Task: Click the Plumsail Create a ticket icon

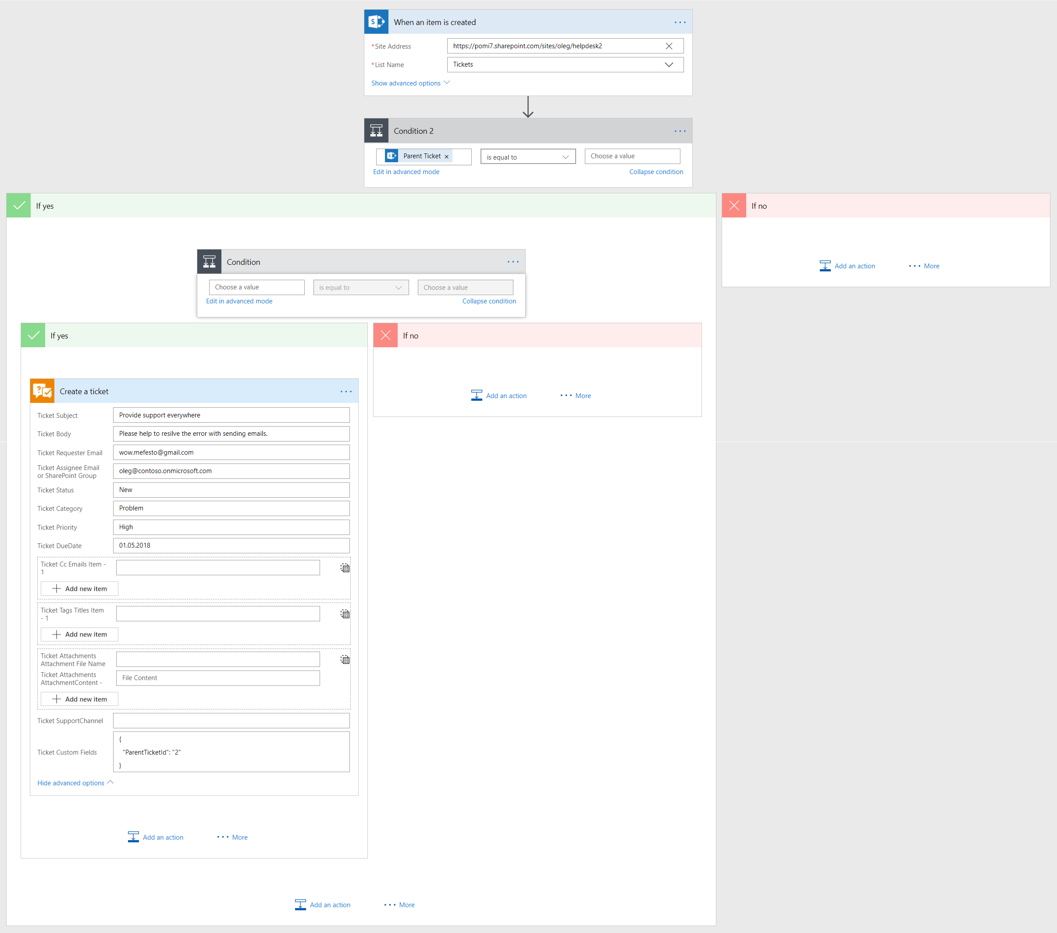Action: point(42,392)
